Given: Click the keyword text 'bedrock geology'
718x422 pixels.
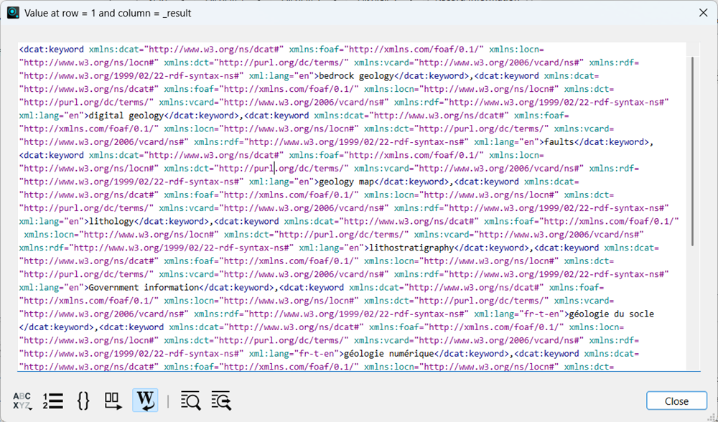Looking at the screenshot, I should (x=356, y=76).
